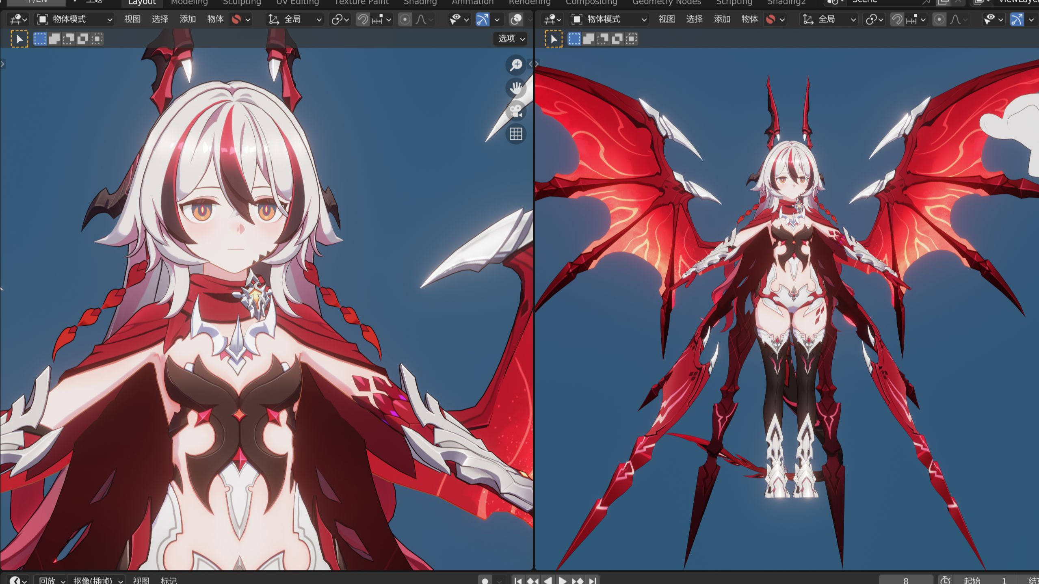This screenshot has height=584, width=1039.
Task: Open 添加 menu in left viewport
Action: coord(187,19)
